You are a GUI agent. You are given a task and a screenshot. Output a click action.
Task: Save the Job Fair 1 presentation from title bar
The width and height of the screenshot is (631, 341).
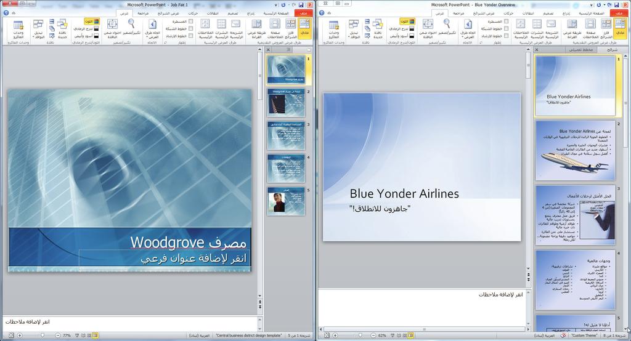pos(301,4)
